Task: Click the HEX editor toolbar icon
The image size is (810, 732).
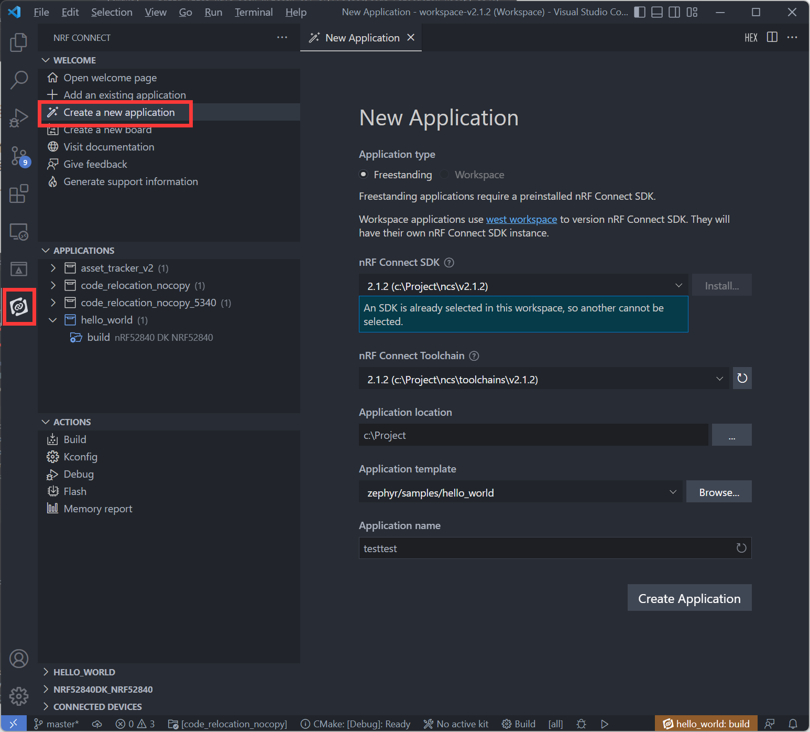Action: 751,37
